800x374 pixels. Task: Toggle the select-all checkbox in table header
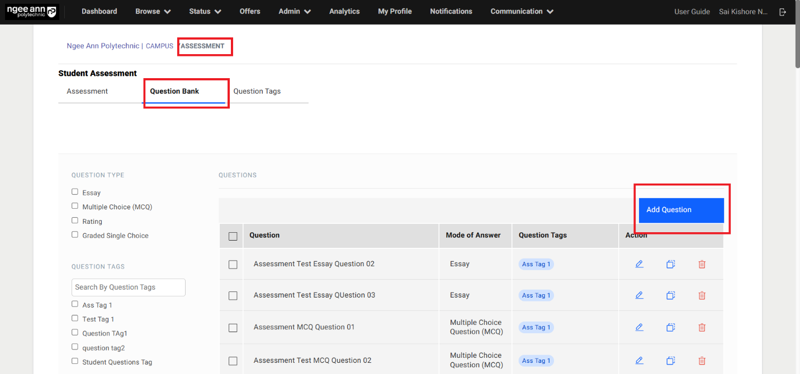click(x=233, y=236)
